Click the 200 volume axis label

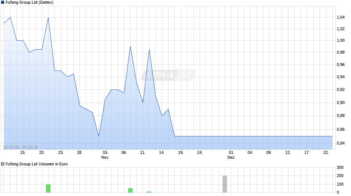tap(340, 176)
